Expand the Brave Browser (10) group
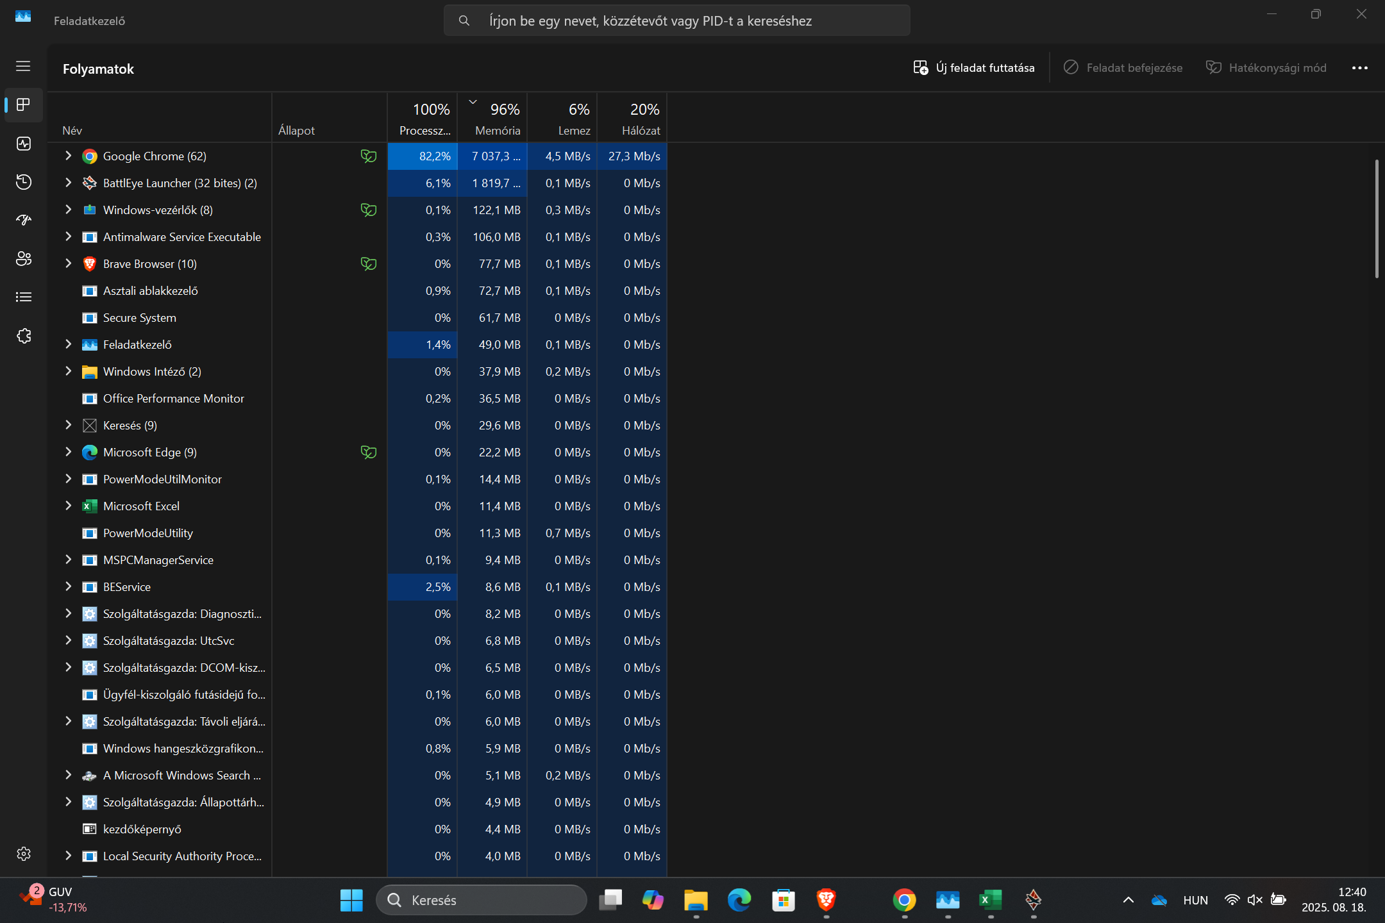This screenshot has width=1385, height=923. click(x=68, y=263)
